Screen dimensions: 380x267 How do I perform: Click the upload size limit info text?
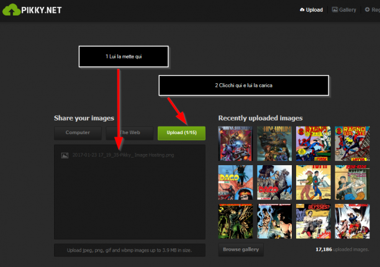[129, 250]
